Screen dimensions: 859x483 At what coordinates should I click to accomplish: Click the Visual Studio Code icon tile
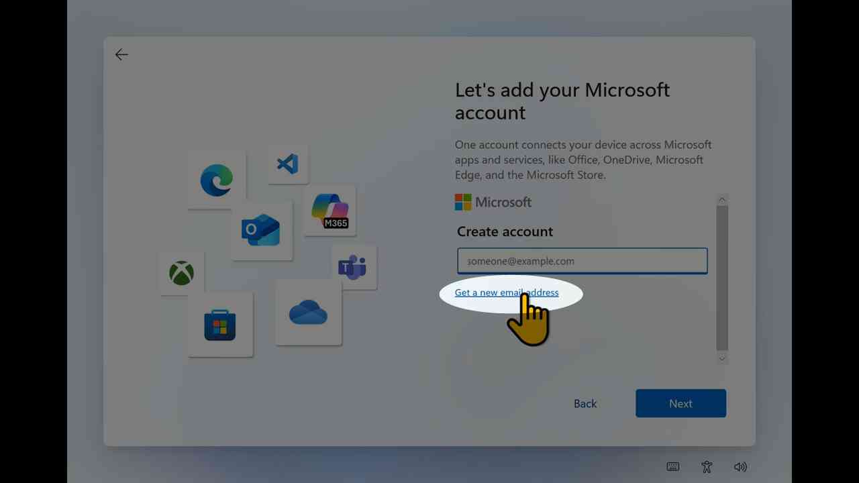coord(288,164)
